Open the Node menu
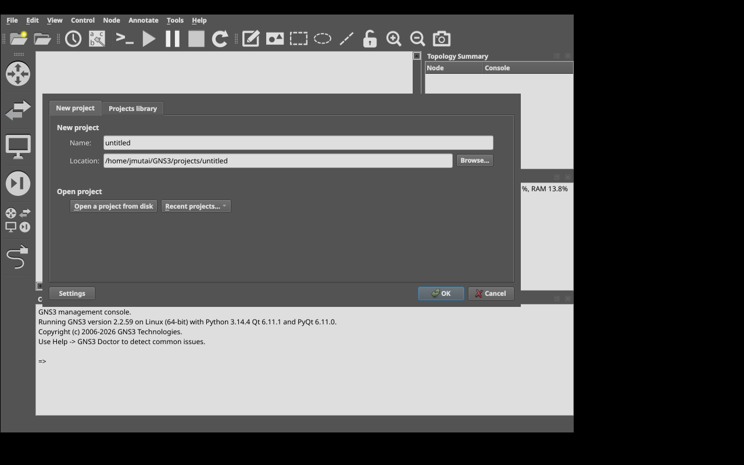Screen dimensions: 744x465 (x=112, y=20)
